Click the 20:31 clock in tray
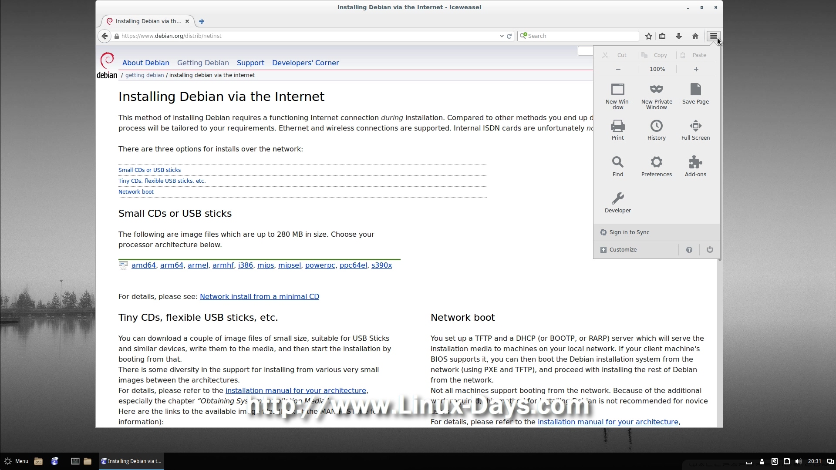This screenshot has height=470, width=836. click(814, 461)
